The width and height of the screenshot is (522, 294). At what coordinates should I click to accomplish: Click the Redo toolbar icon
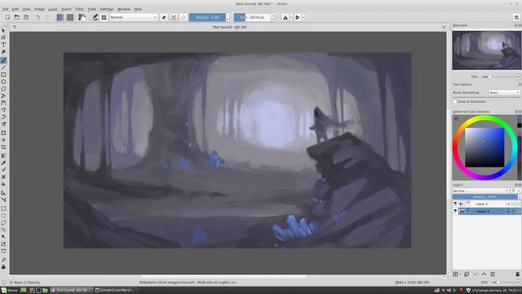click(x=47, y=17)
